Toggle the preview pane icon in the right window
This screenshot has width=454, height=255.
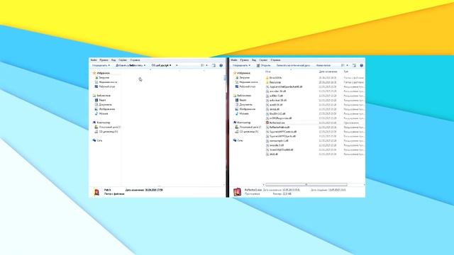pyautogui.click(x=354, y=66)
